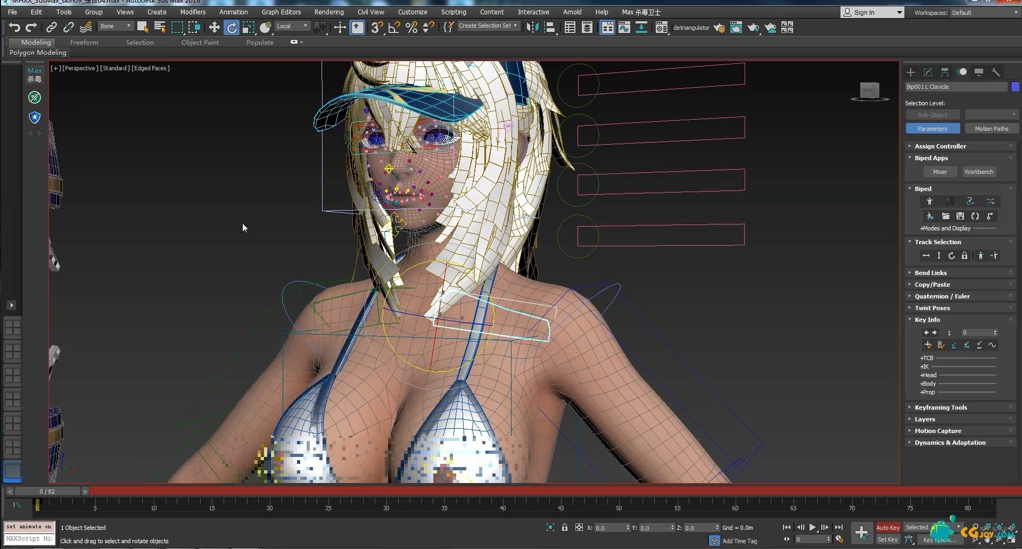Open the Rendering menu

pos(329,12)
